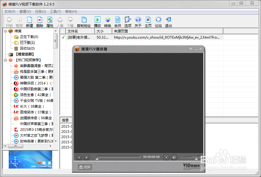Click the 打开 button in FLV player
Screen dimensions: 261x177
85,167
